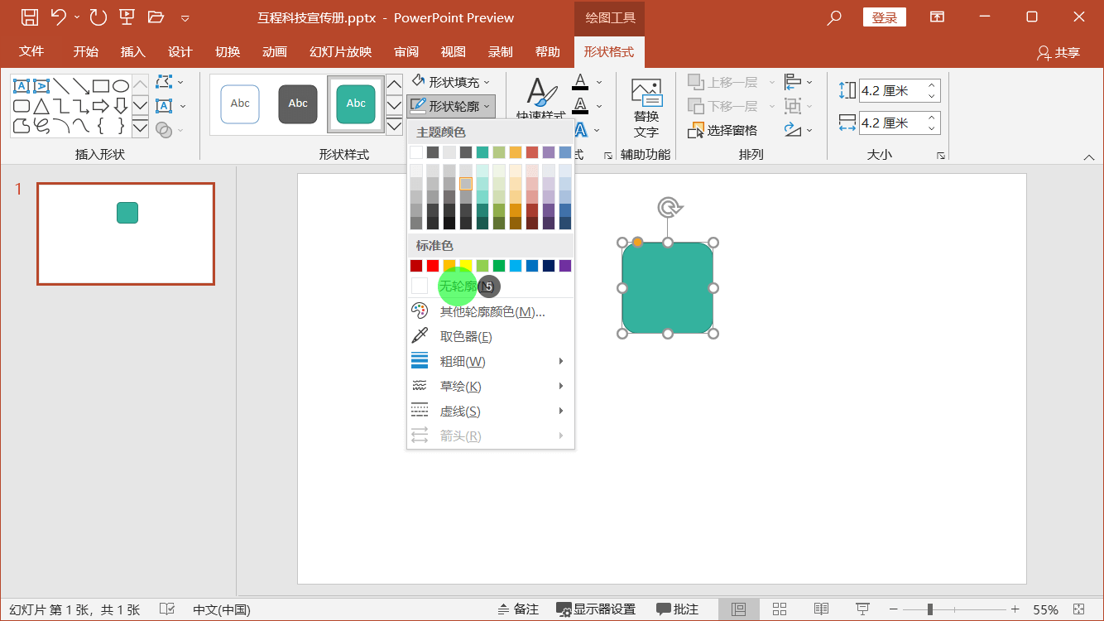Click the Start slideshow from beginning icon

[127, 17]
